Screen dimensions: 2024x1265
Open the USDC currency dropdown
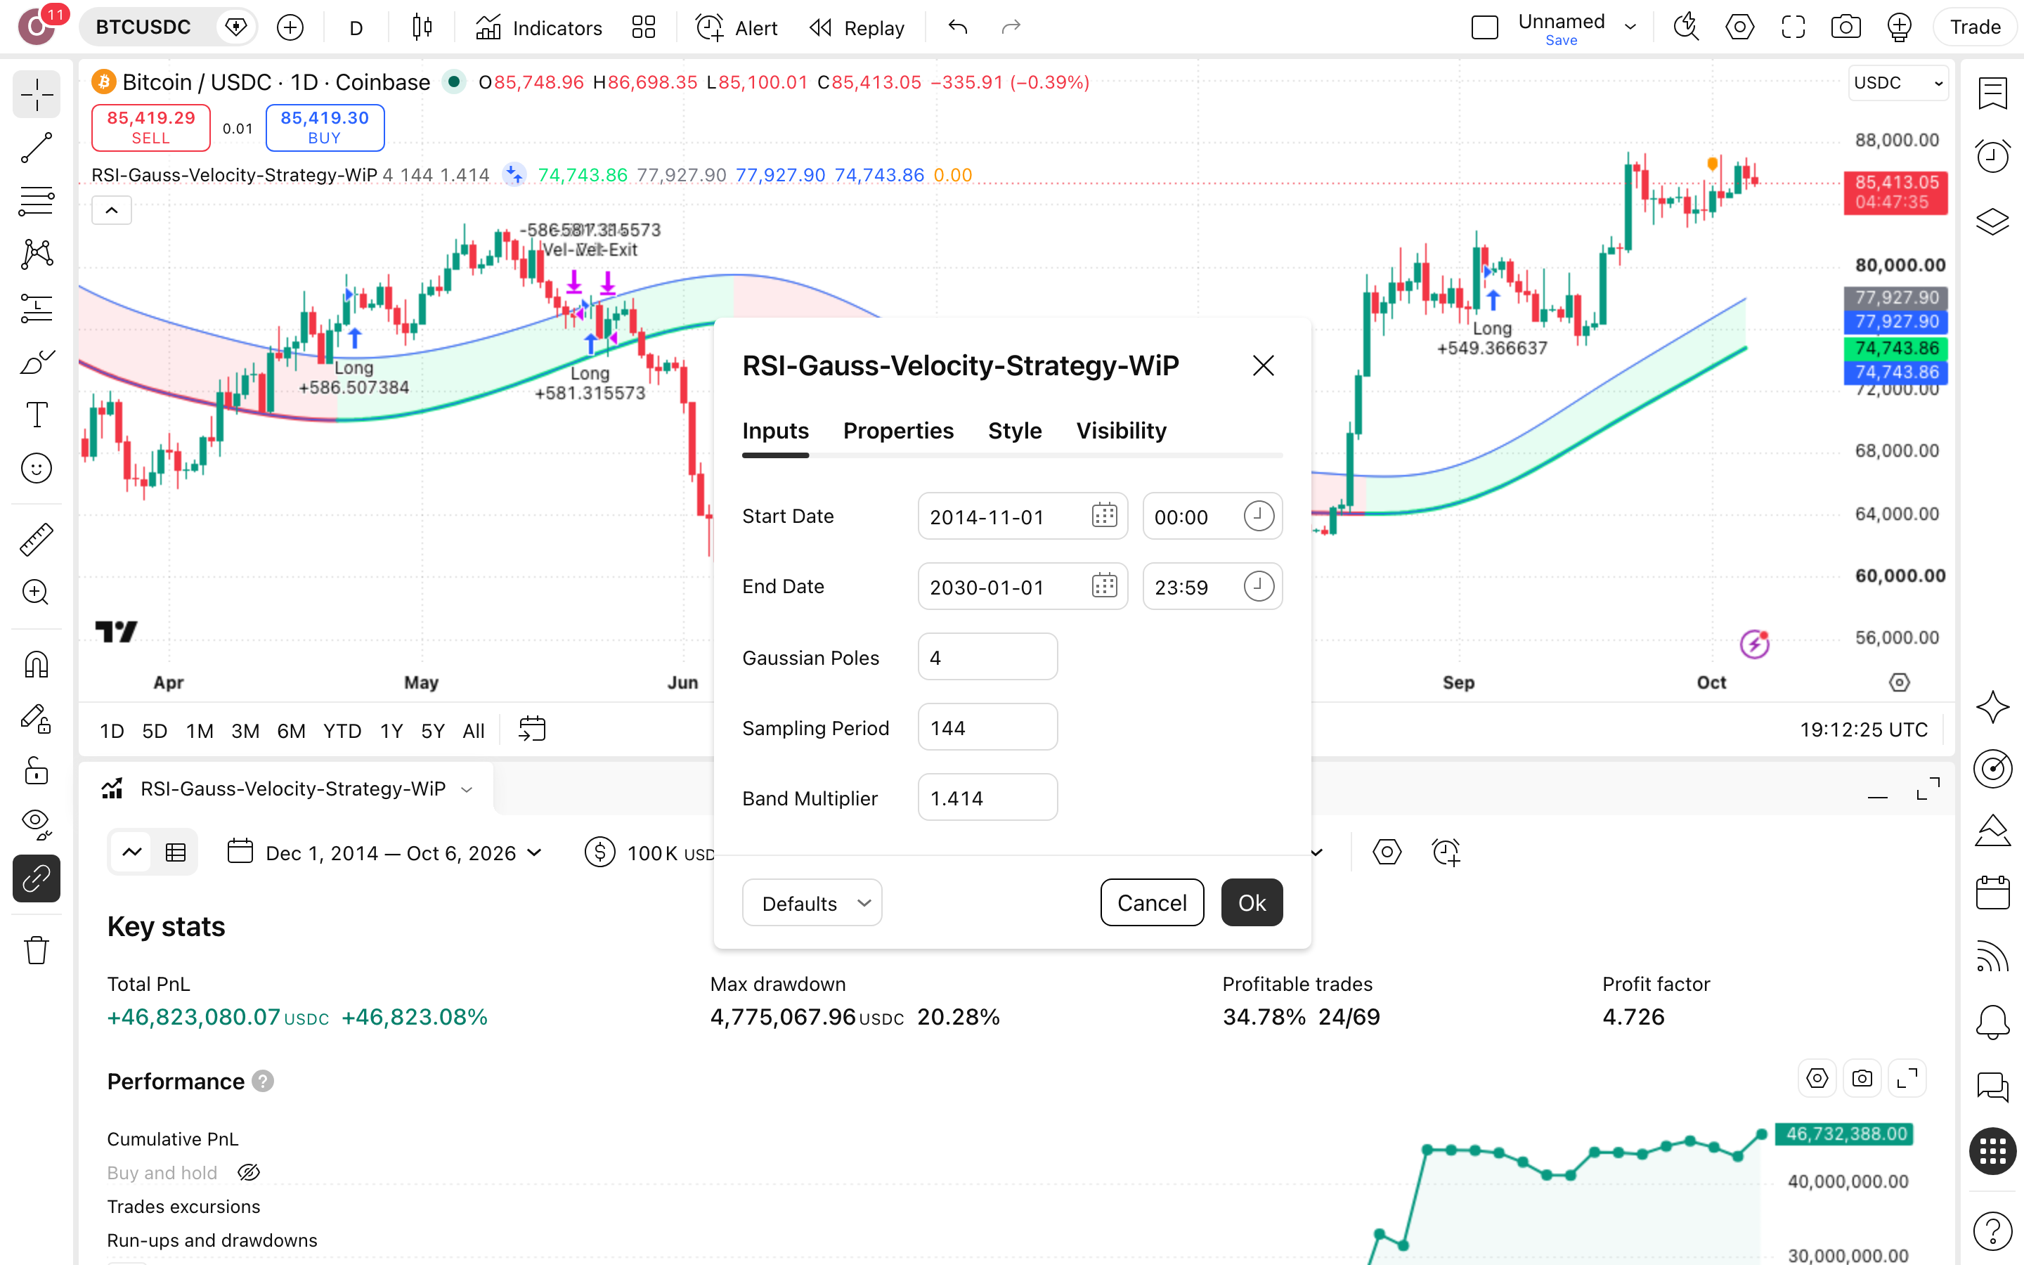(1897, 83)
